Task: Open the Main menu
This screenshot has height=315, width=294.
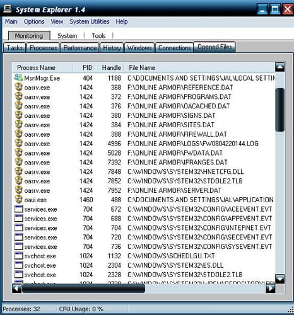Action: (11, 21)
